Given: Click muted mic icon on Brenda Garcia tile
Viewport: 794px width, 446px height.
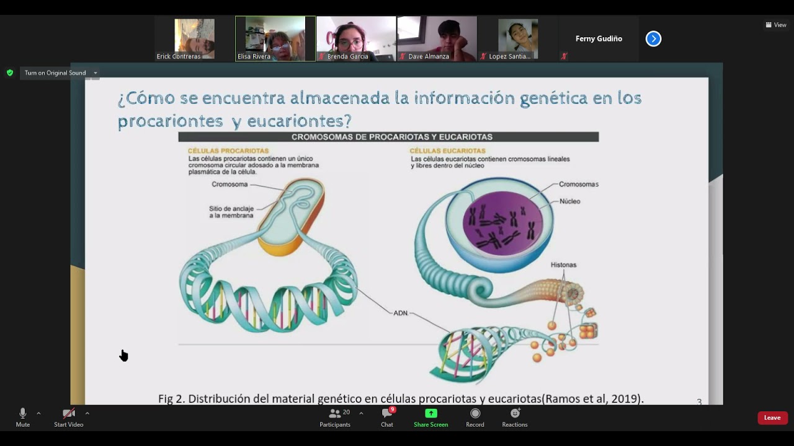Looking at the screenshot, I should click(321, 56).
